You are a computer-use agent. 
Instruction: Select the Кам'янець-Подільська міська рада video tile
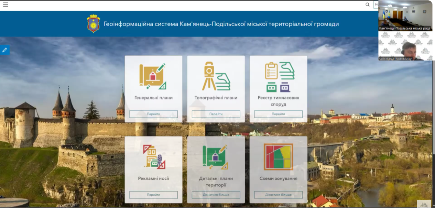pos(405,16)
